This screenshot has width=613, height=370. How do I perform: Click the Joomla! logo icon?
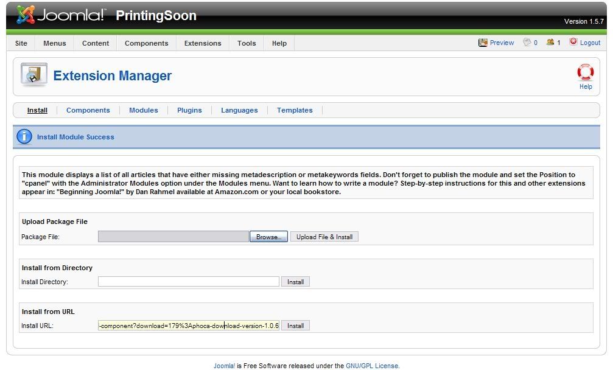[x=26, y=15]
